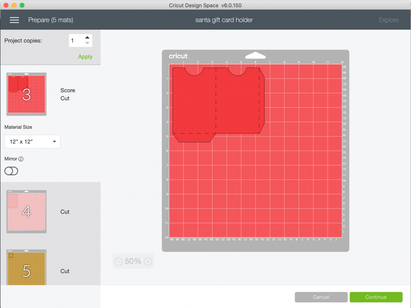Click the green Continue button
The height and width of the screenshot is (308, 411).
point(376,297)
